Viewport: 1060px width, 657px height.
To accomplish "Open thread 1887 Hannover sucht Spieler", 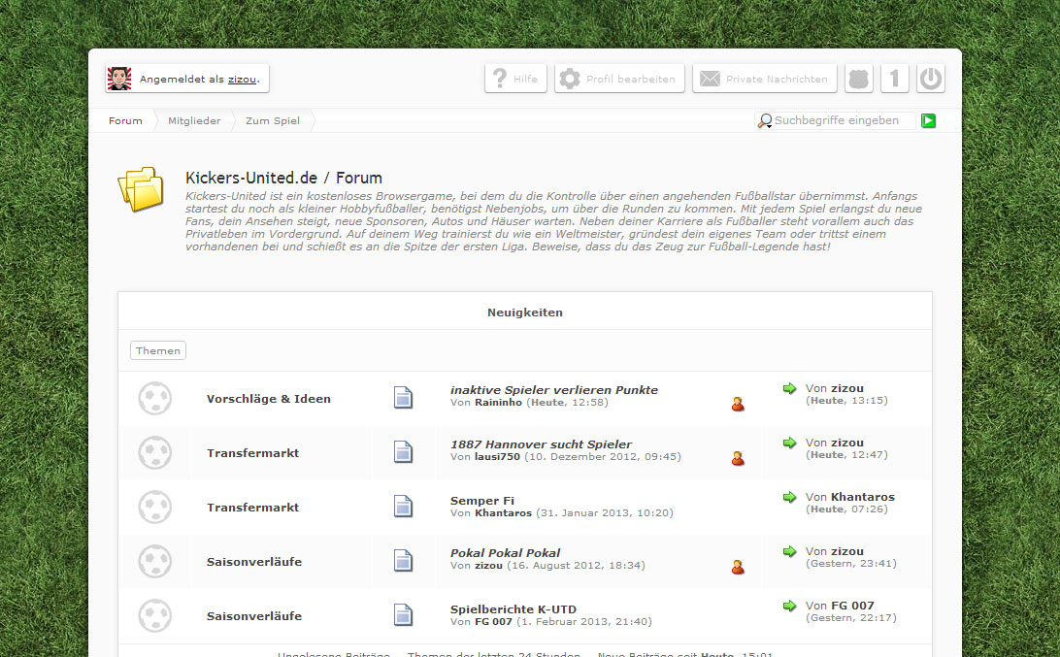I will (542, 444).
